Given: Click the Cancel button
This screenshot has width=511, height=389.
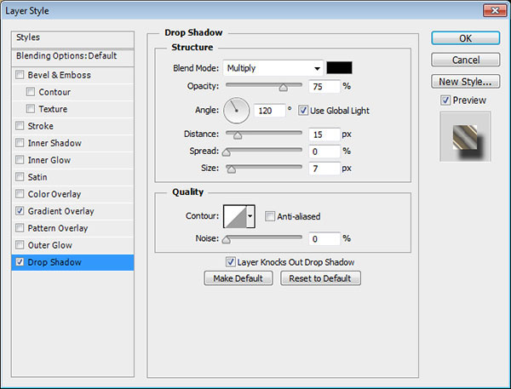Looking at the screenshot, I should point(465,60).
